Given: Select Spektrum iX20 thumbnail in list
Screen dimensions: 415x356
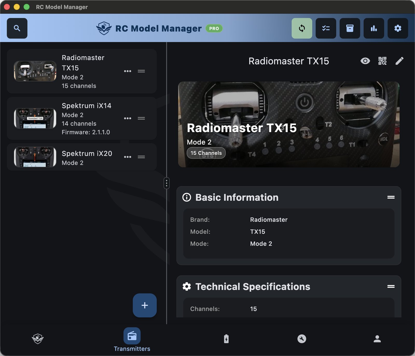Looking at the screenshot, I should pos(35,157).
